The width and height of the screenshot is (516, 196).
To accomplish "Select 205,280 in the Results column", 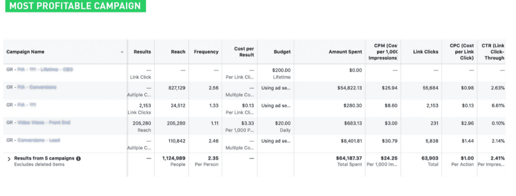I will [x=142, y=123].
